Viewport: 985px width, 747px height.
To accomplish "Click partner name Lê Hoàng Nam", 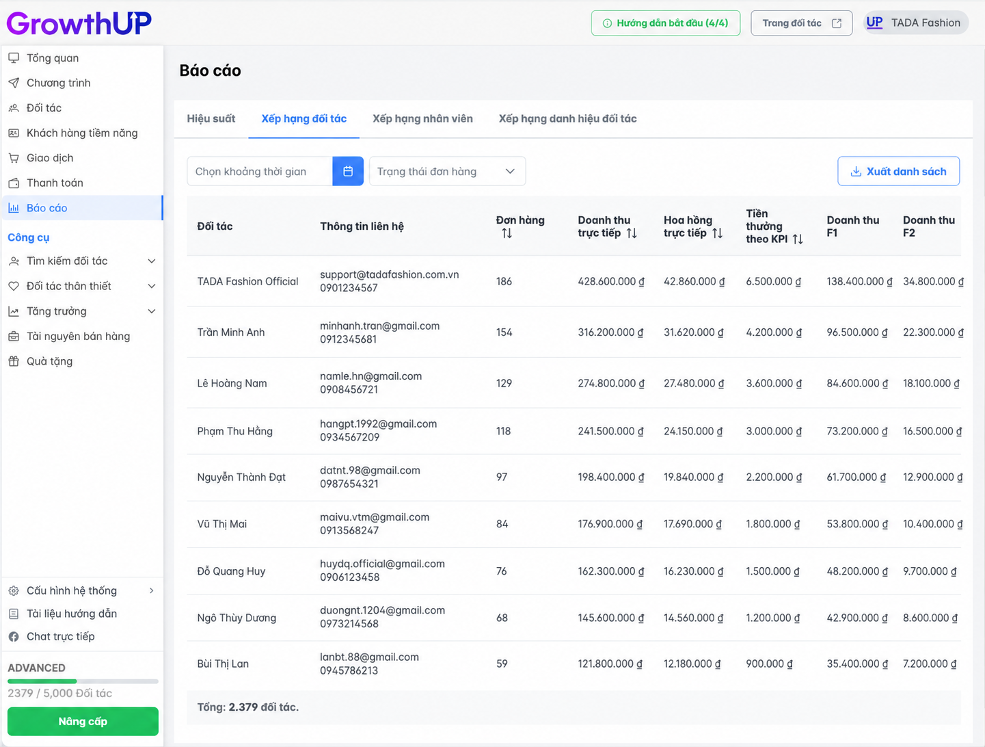I will tap(232, 383).
